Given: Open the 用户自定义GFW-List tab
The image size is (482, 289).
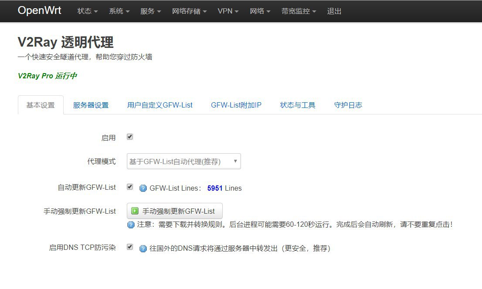Looking at the screenshot, I should click(160, 105).
